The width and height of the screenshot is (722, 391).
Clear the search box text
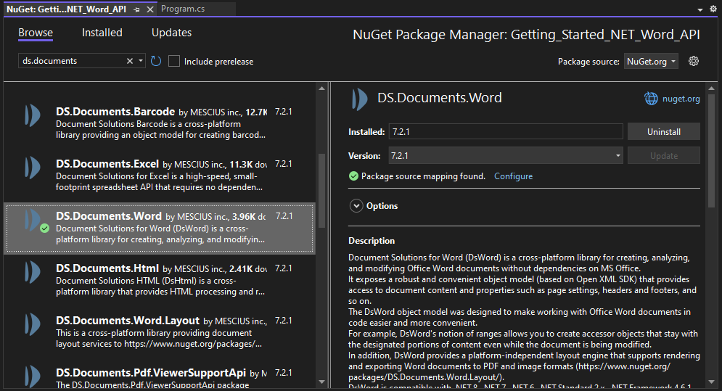tap(130, 61)
